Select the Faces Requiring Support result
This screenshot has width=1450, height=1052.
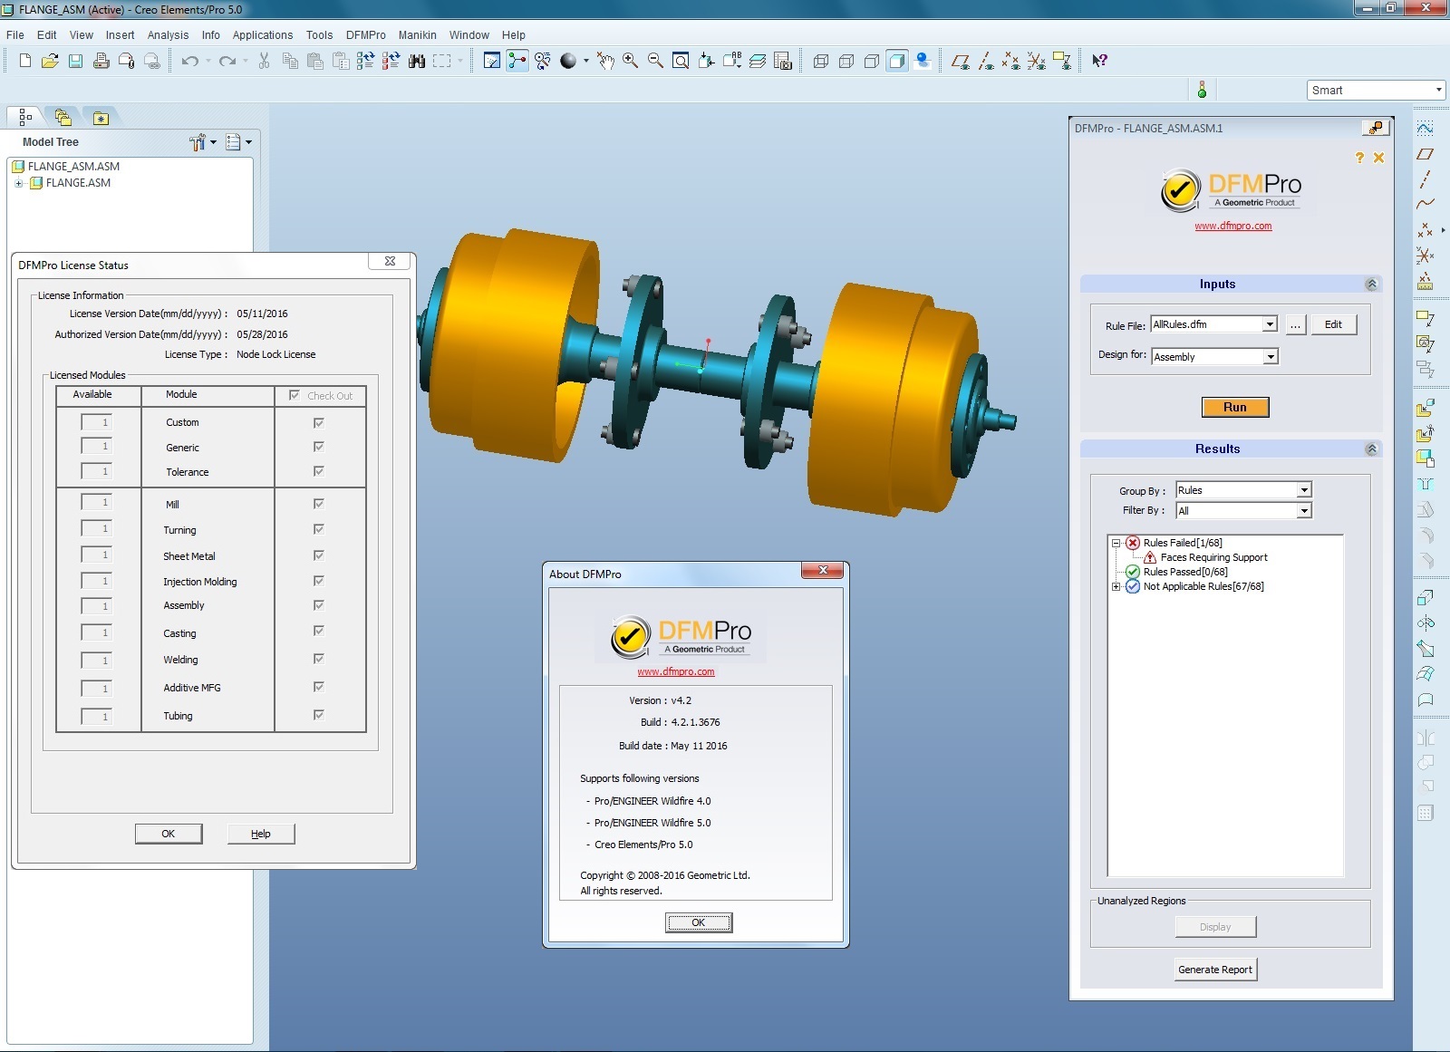point(1213,558)
